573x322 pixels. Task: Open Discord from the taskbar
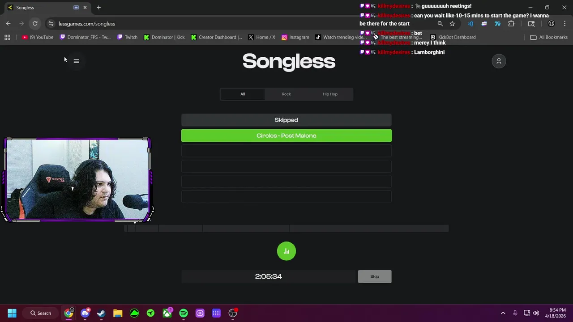[x=85, y=313]
